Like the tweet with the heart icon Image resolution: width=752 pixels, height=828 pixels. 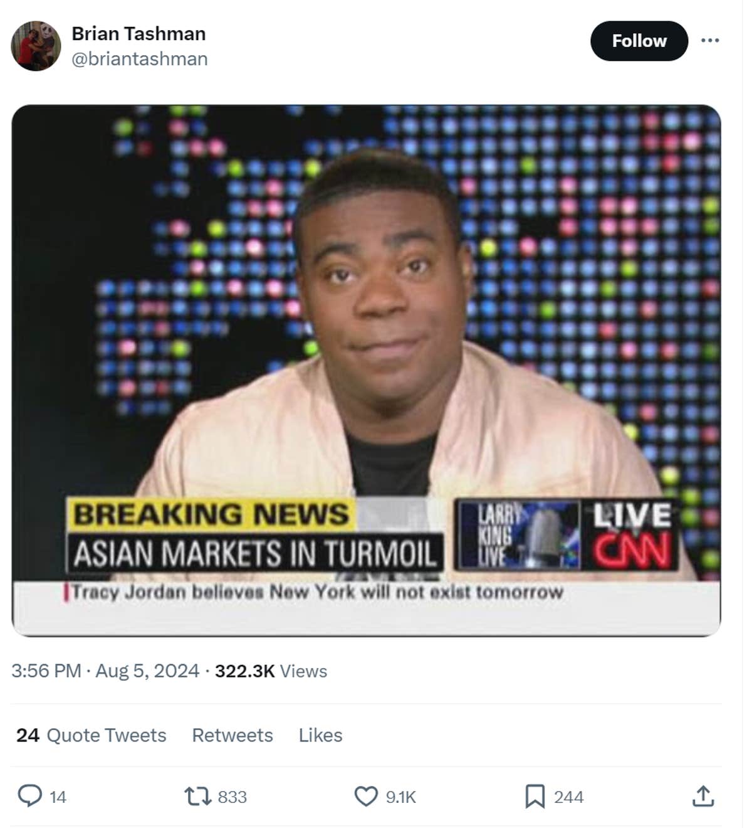366,797
